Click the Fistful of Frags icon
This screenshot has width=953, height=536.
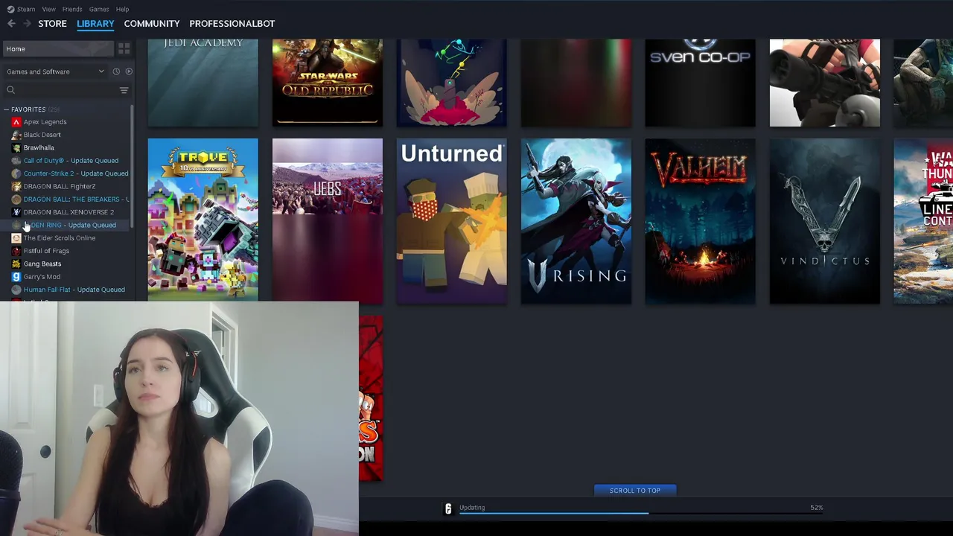pyautogui.click(x=16, y=251)
